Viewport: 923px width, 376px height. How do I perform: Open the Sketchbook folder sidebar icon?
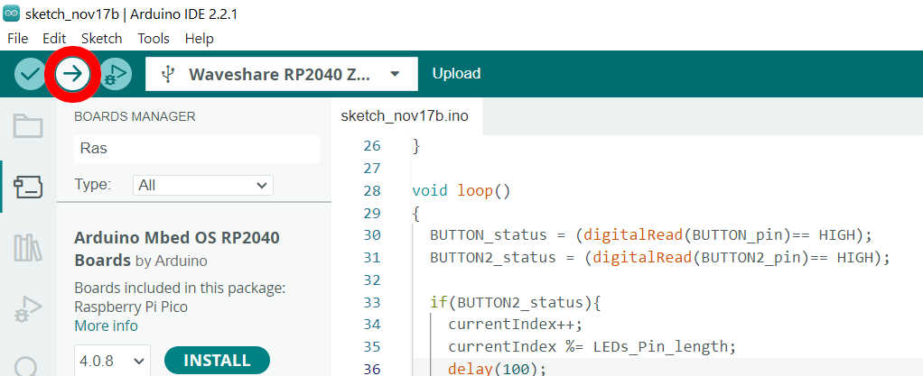click(x=27, y=125)
